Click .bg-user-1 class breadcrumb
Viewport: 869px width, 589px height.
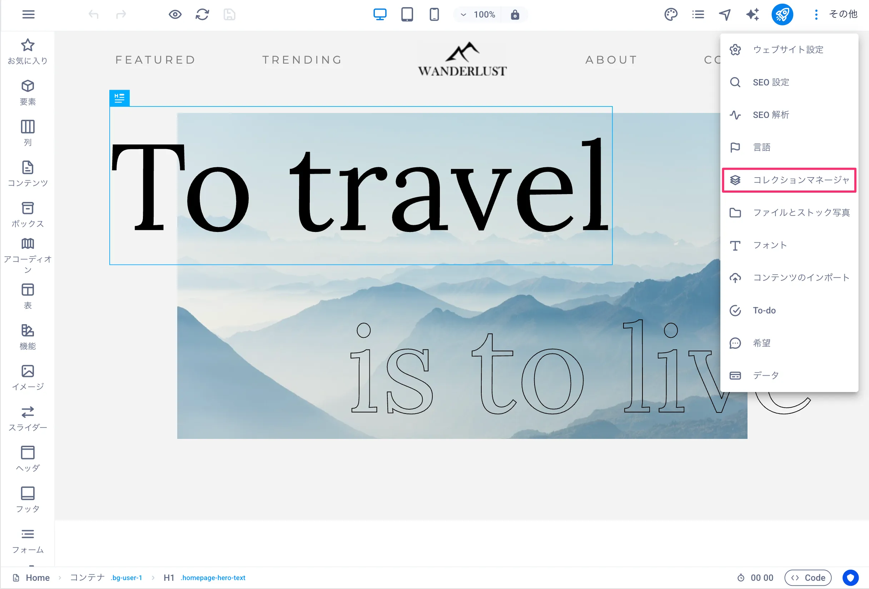(126, 578)
